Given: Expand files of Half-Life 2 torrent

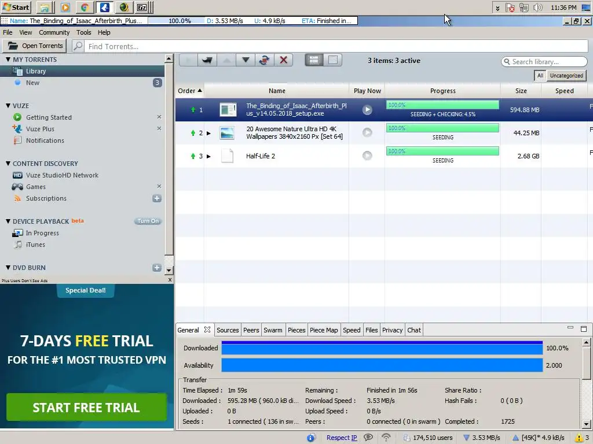Looking at the screenshot, I should [208, 156].
